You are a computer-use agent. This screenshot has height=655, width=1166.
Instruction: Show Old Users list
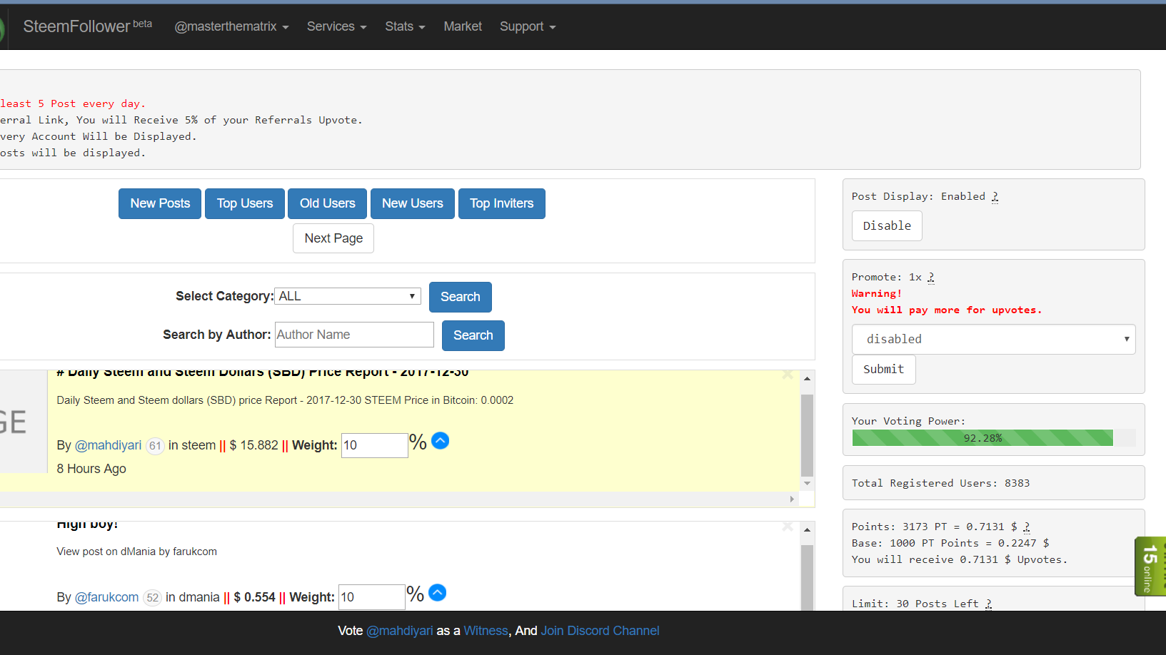327,203
